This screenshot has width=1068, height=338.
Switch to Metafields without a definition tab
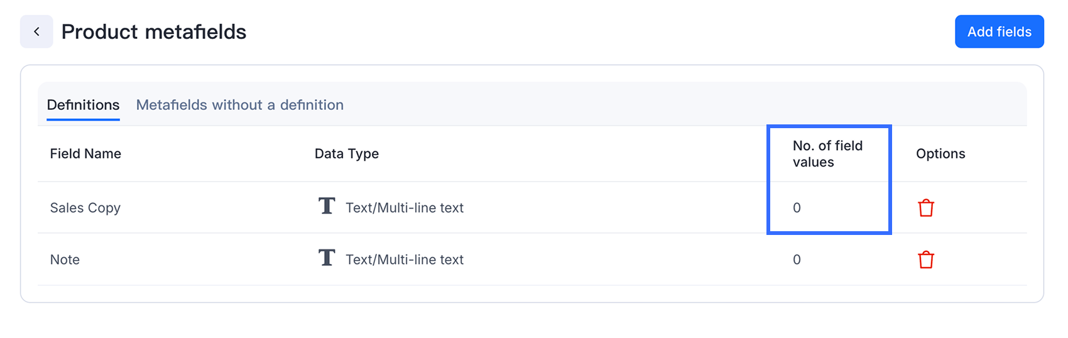pyautogui.click(x=240, y=105)
